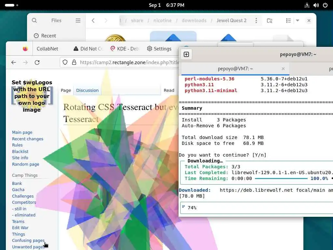
Task: Switch to the Did Not Connect tab
Action: click(88, 49)
